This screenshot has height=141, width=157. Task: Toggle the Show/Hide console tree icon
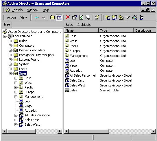point(59,18)
